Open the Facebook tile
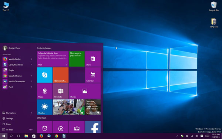This screenshot has width=222, height=139. 93,127
